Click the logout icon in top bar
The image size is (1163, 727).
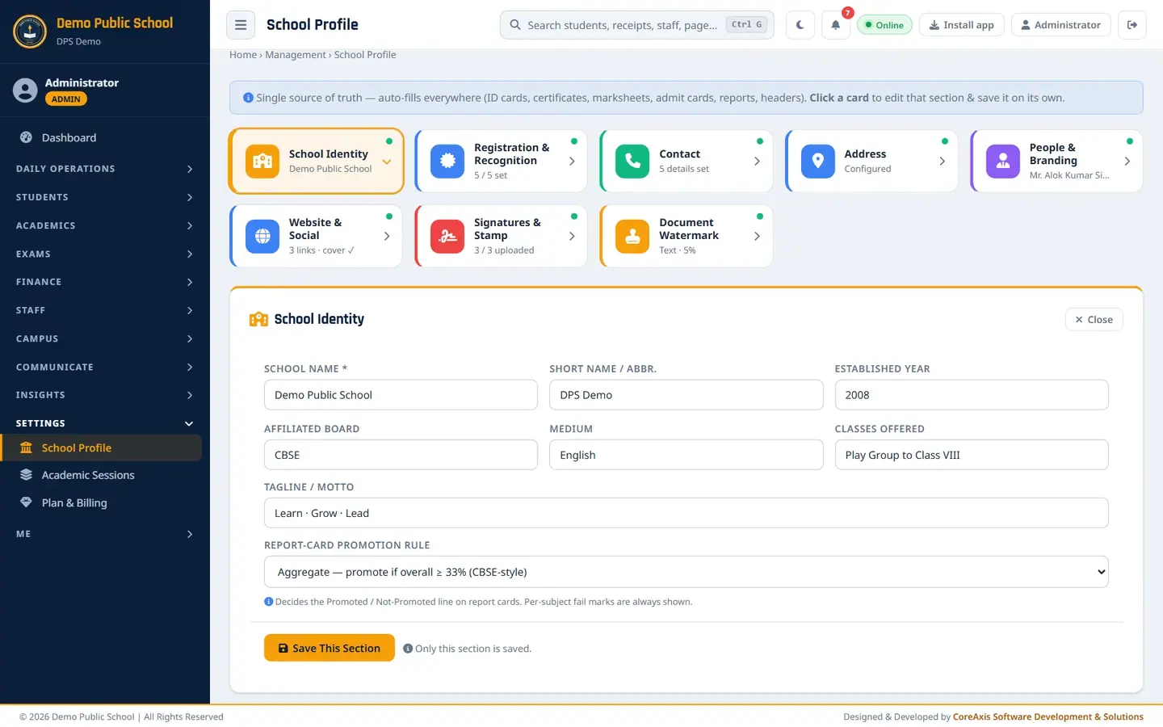1132,25
